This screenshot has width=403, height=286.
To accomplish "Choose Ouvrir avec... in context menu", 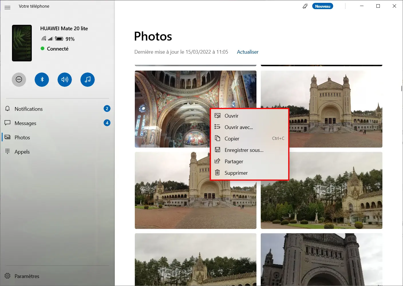I will coord(250,127).
